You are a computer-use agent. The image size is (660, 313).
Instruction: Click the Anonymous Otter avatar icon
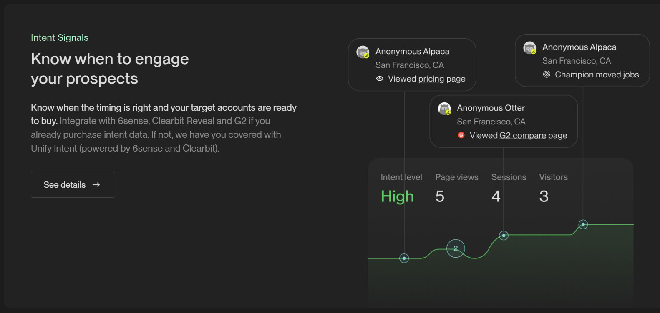[x=445, y=109]
